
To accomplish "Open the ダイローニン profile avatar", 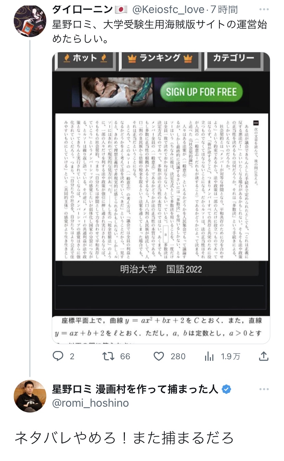I will pos(30,21).
